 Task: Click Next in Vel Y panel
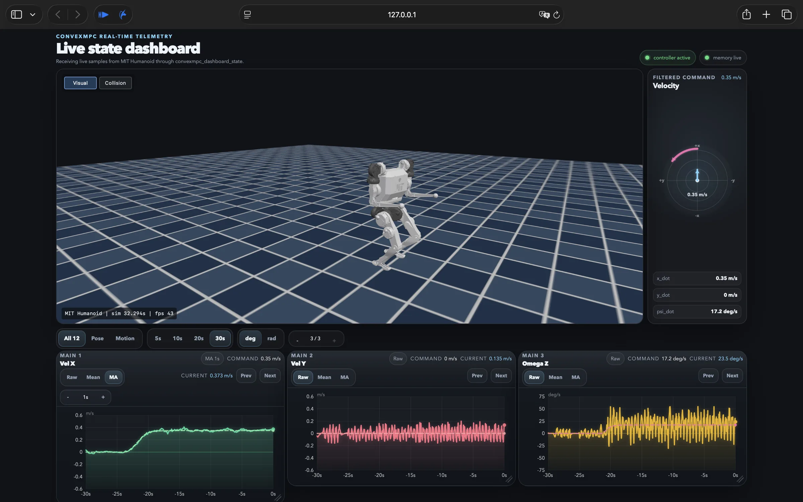[x=501, y=375]
